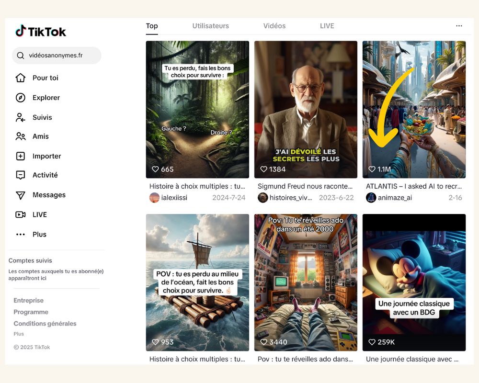The image size is (479, 383).
Task: Open the Messages paper-plane icon
Action: click(20, 195)
